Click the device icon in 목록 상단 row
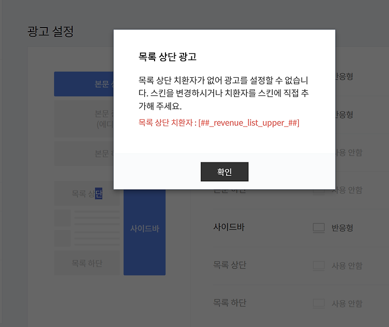 pyautogui.click(x=319, y=266)
